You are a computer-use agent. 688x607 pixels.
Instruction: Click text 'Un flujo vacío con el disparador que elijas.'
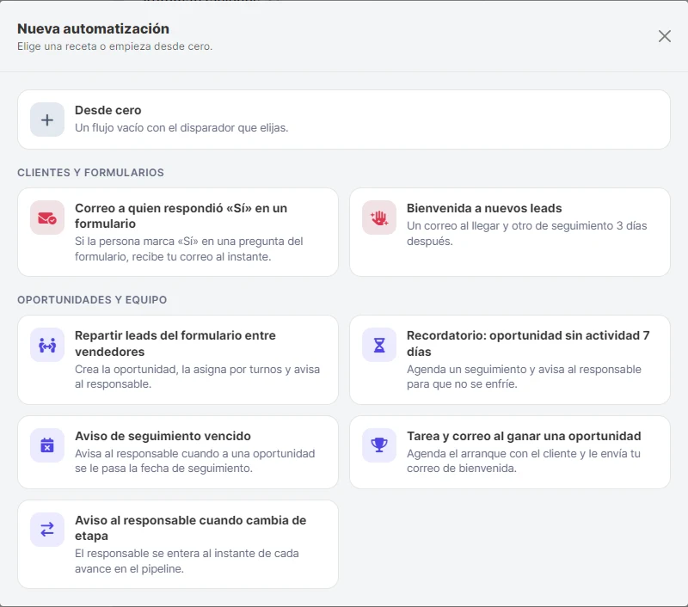(181, 127)
